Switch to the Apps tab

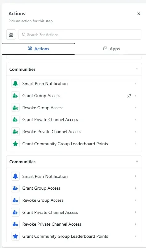pyautogui.click(x=111, y=49)
